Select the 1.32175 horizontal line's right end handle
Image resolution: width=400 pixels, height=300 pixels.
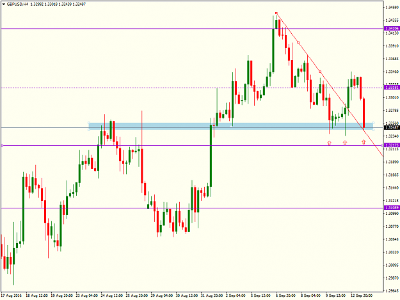click(382, 146)
